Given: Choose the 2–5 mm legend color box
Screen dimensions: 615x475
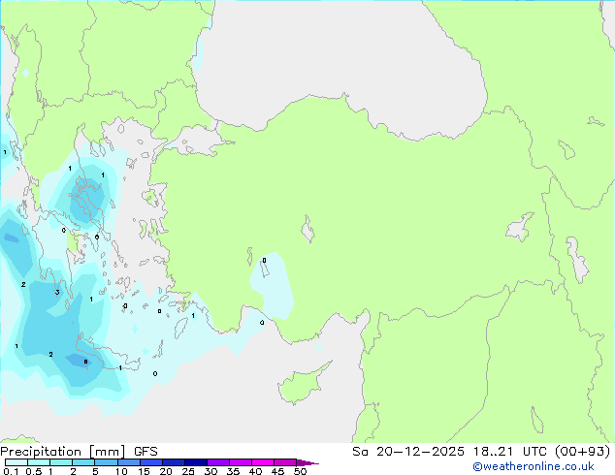Looking at the screenshot, I should (x=83, y=462).
